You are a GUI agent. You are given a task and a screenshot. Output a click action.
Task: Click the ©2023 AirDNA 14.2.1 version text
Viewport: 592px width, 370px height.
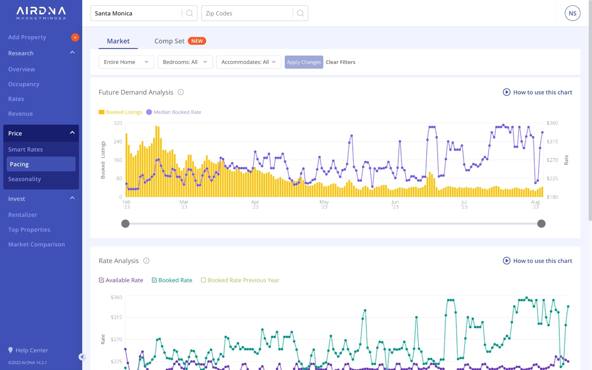27,362
